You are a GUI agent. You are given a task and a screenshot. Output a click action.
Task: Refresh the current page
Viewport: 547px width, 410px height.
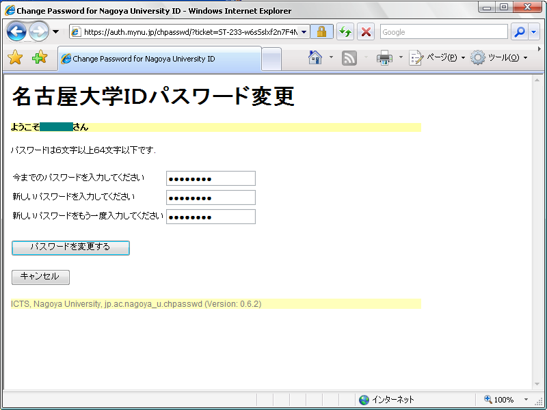(345, 31)
